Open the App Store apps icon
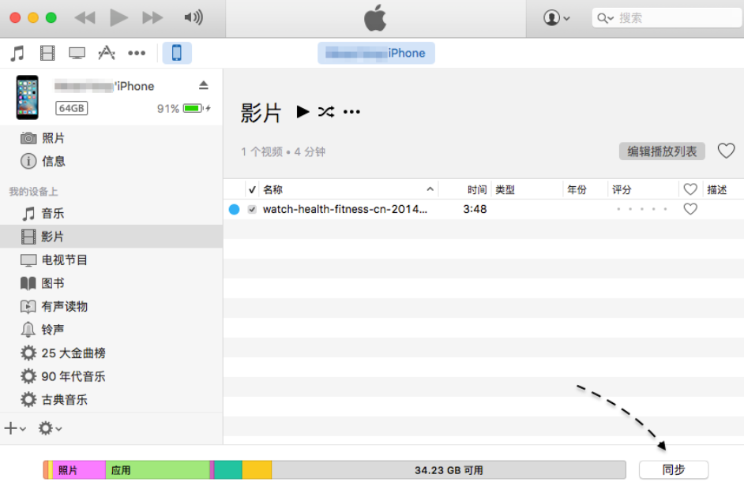Image resolution: width=744 pixels, height=493 pixels. pos(106,53)
